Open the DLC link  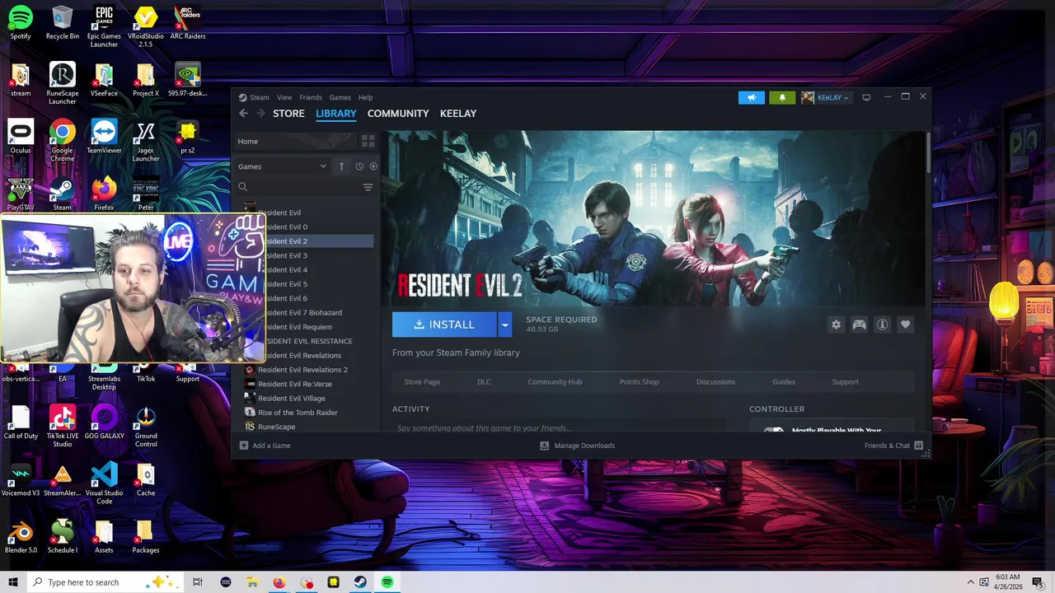484,382
